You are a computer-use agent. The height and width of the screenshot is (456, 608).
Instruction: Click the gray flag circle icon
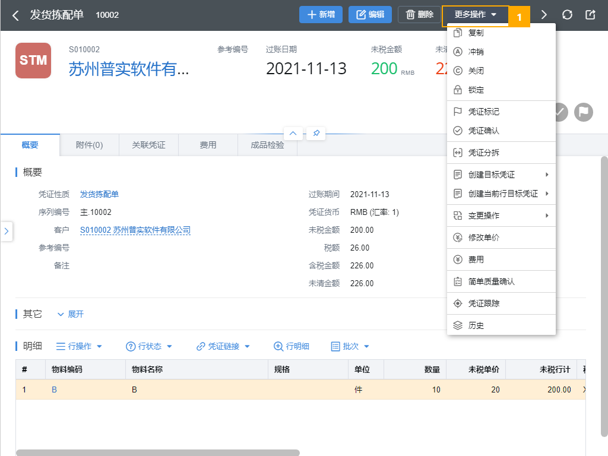pyautogui.click(x=584, y=112)
